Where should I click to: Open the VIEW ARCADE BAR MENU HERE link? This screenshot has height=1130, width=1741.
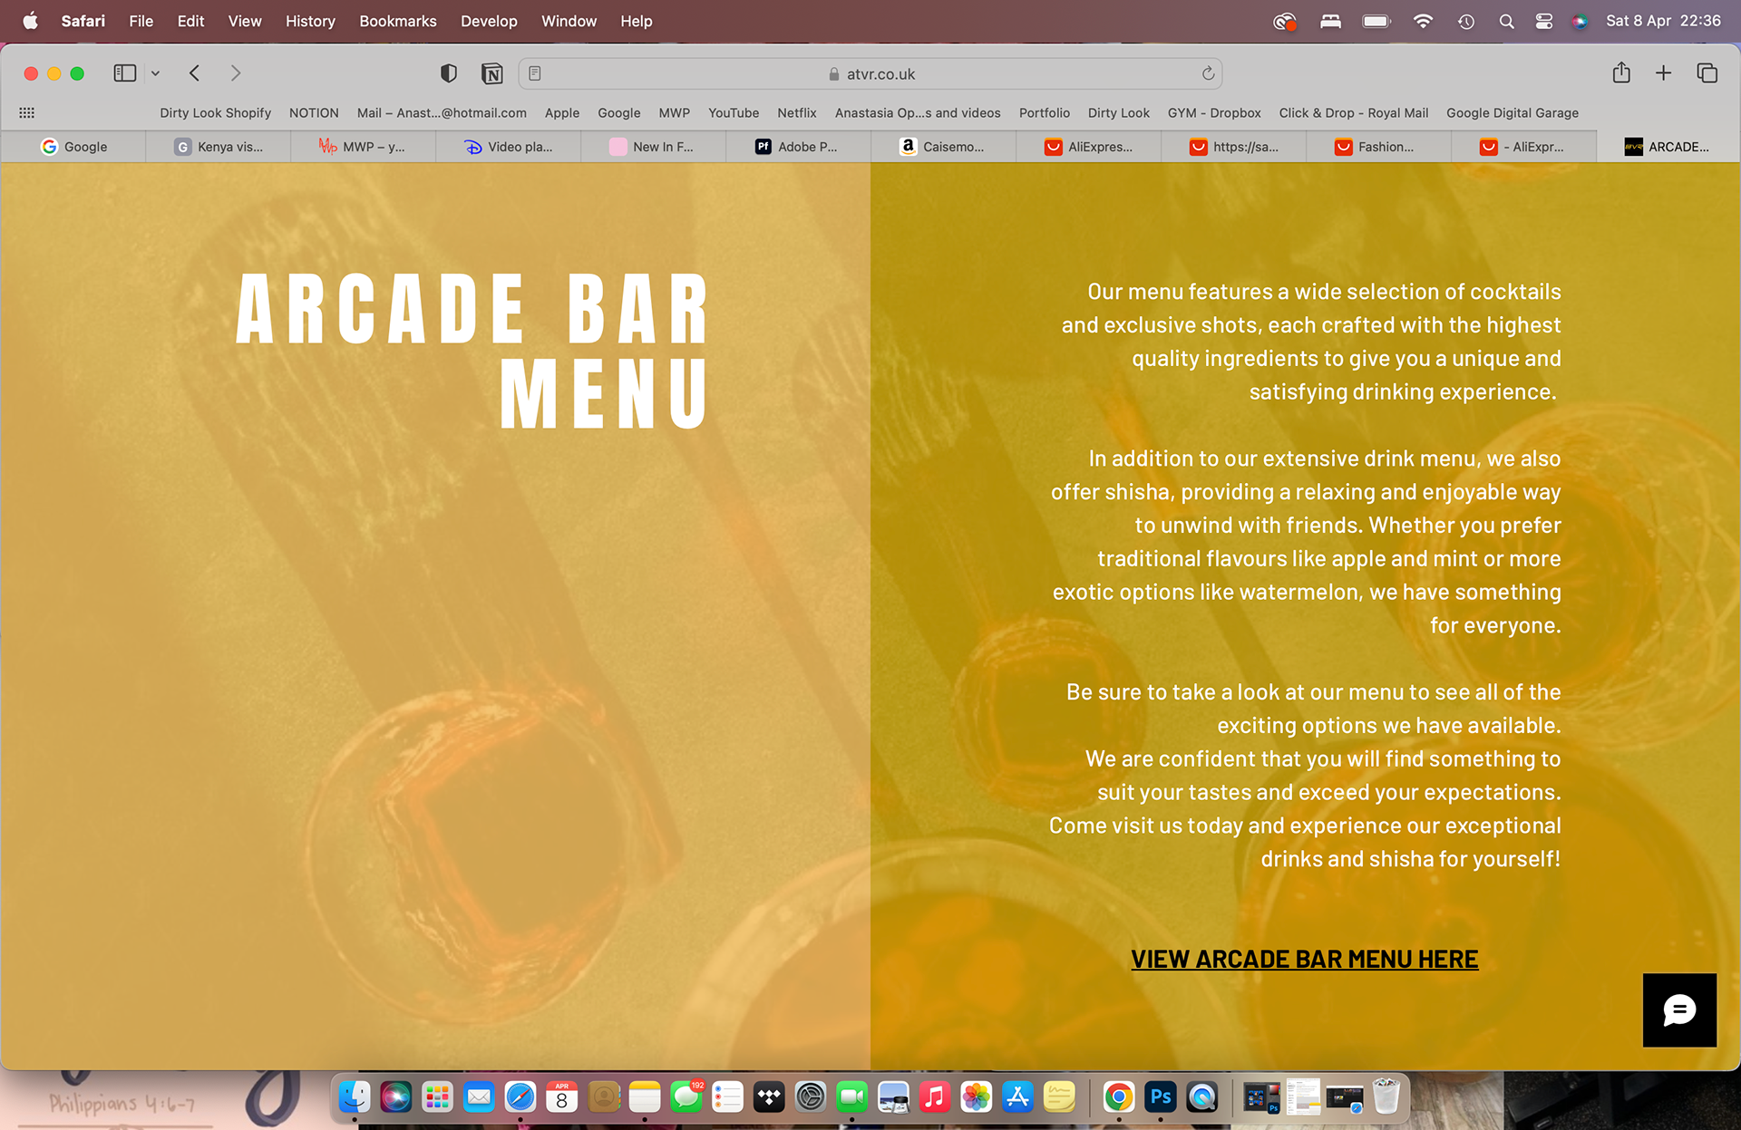point(1304,959)
